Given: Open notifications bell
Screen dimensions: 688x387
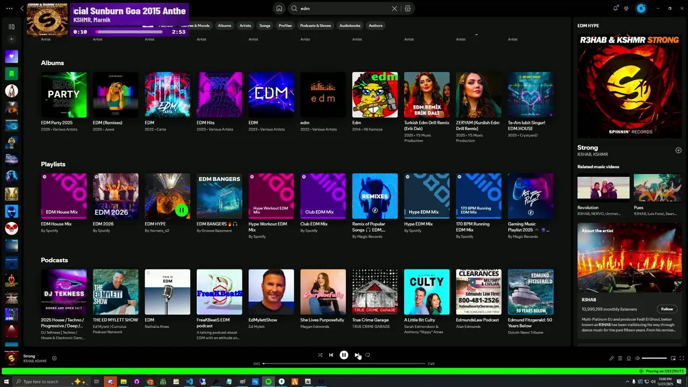Looking at the screenshot, I should [615, 9].
